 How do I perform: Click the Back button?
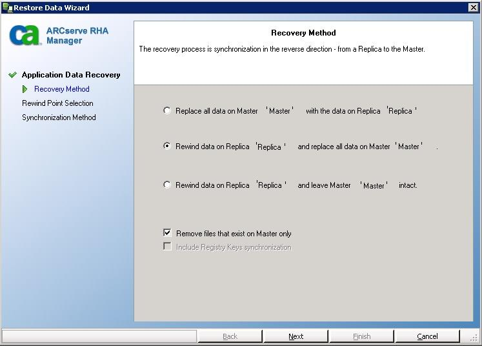coord(230,336)
